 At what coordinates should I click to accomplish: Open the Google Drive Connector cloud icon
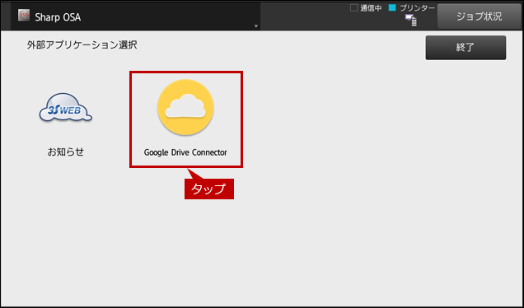tap(185, 107)
